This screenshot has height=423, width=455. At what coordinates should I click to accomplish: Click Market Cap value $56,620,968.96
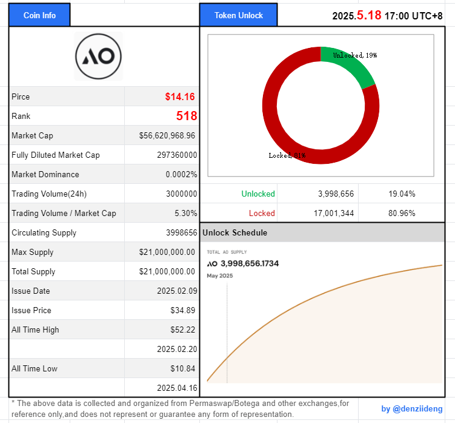[x=167, y=135]
